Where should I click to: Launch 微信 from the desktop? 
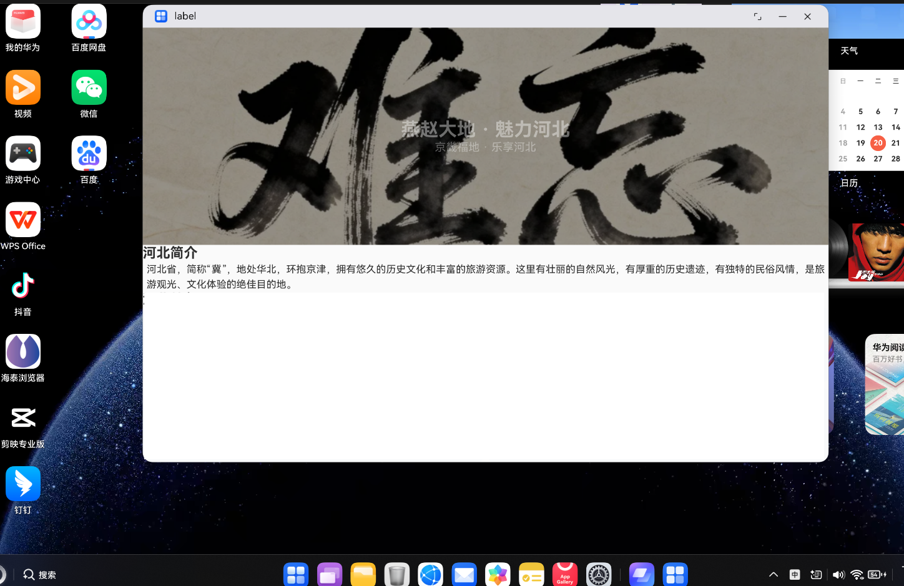[89, 87]
